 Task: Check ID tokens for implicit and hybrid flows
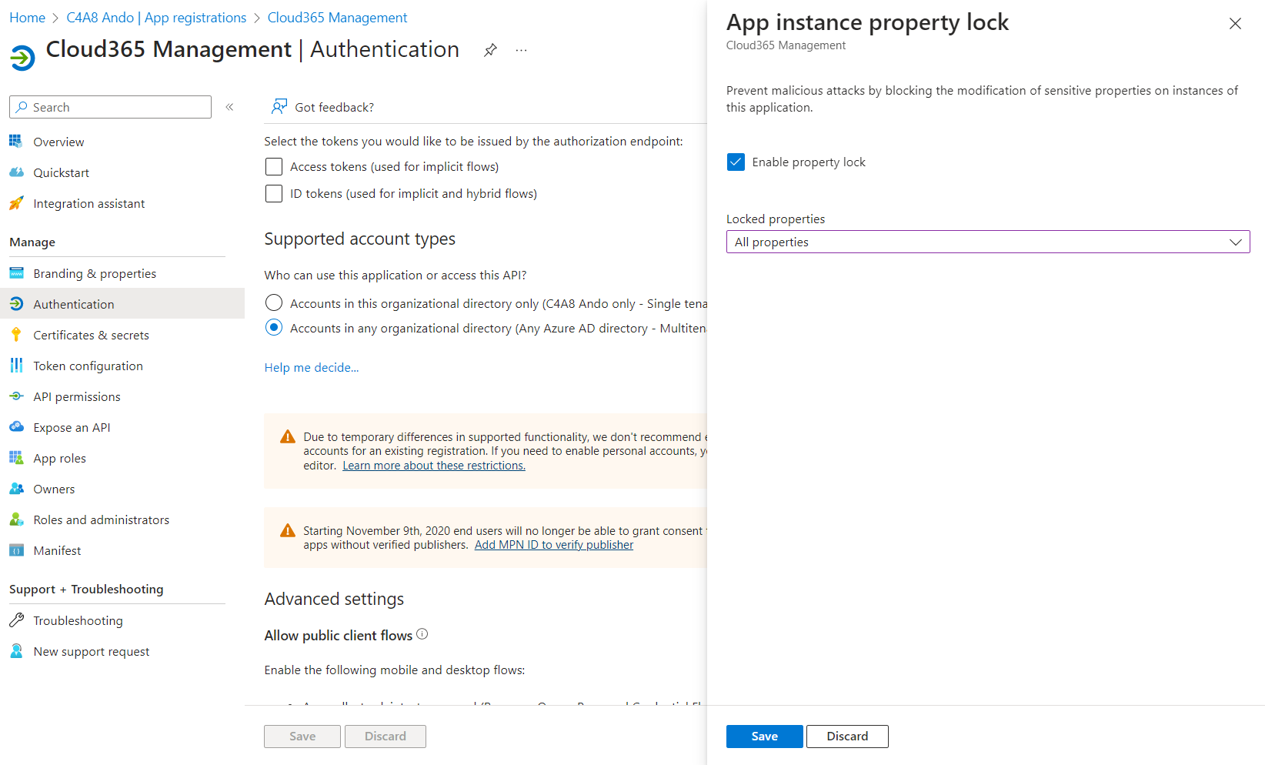pyautogui.click(x=274, y=193)
